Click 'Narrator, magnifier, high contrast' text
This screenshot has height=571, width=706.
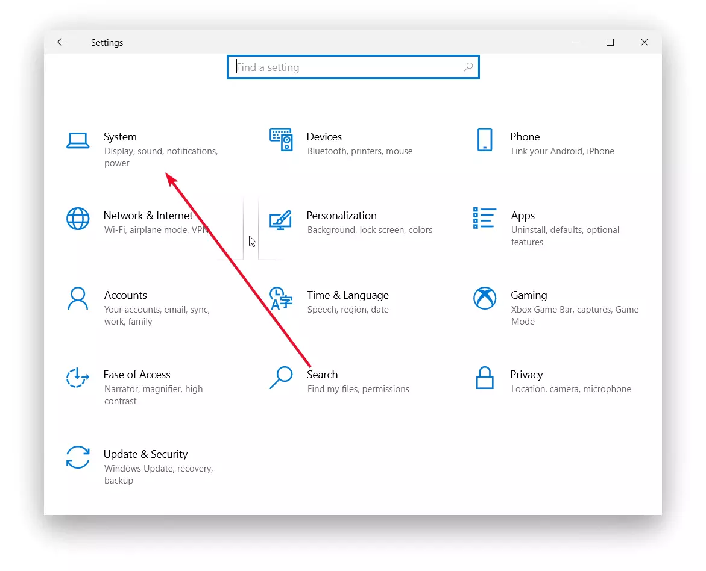click(154, 395)
